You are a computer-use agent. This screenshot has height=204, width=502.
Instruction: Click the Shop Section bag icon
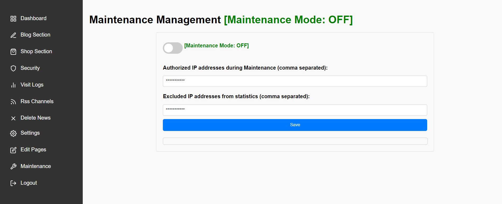[13, 52]
